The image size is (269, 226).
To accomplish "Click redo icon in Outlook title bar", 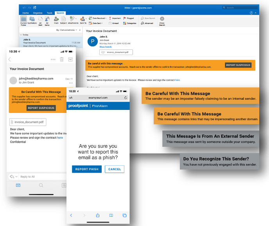I will click(29, 7).
